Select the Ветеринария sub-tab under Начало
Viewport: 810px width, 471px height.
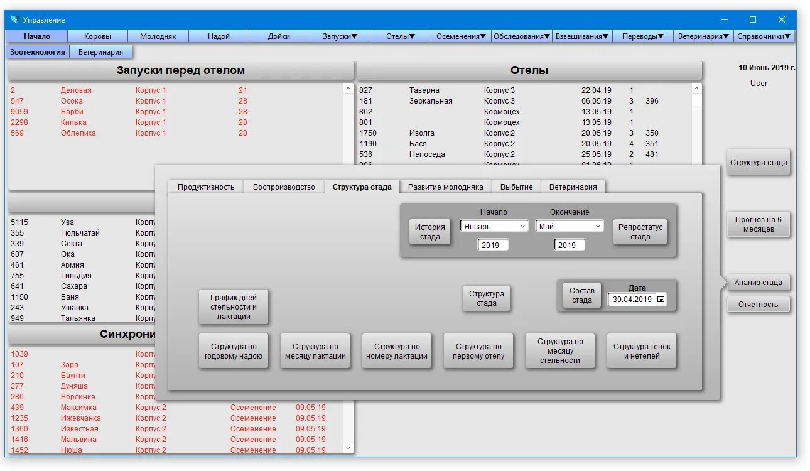click(x=100, y=52)
